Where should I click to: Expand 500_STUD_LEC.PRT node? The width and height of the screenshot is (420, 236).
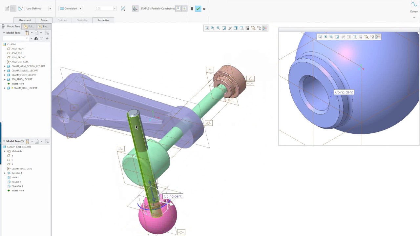pos(5,79)
